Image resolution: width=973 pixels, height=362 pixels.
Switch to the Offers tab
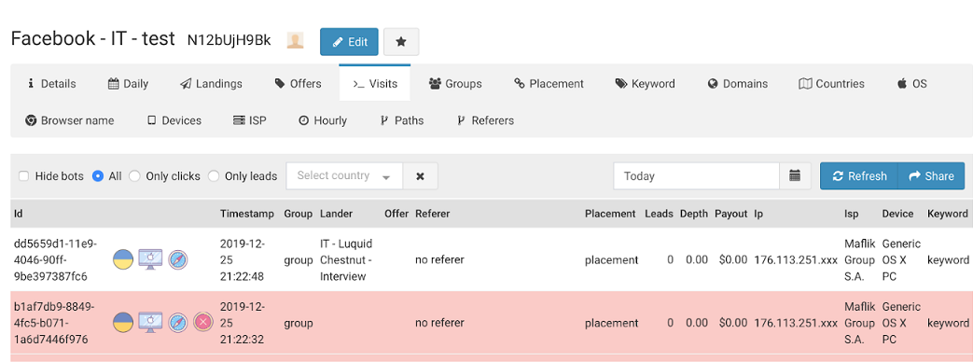tap(298, 83)
